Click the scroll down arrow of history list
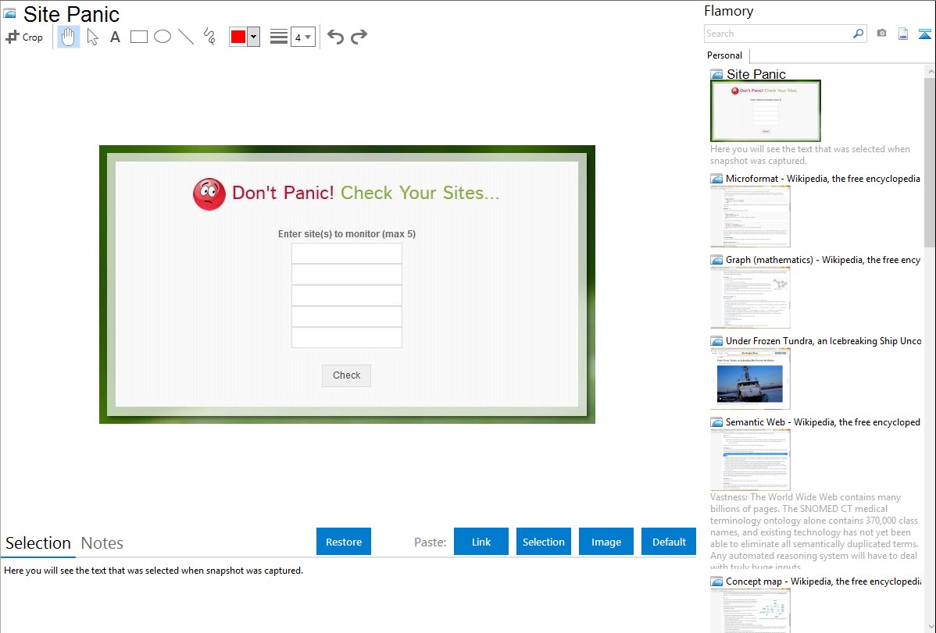This screenshot has height=633, width=936. (x=931, y=627)
